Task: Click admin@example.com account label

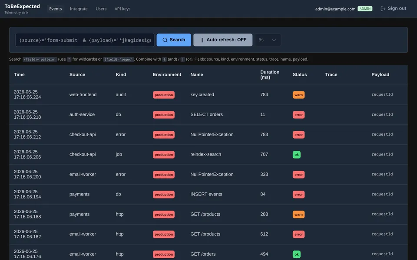Action: coord(335,9)
